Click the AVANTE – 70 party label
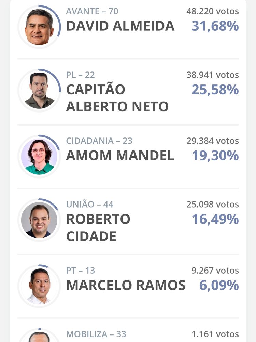The width and height of the screenshot is (256, 342). pyautogui.click(x=92, y=11)
